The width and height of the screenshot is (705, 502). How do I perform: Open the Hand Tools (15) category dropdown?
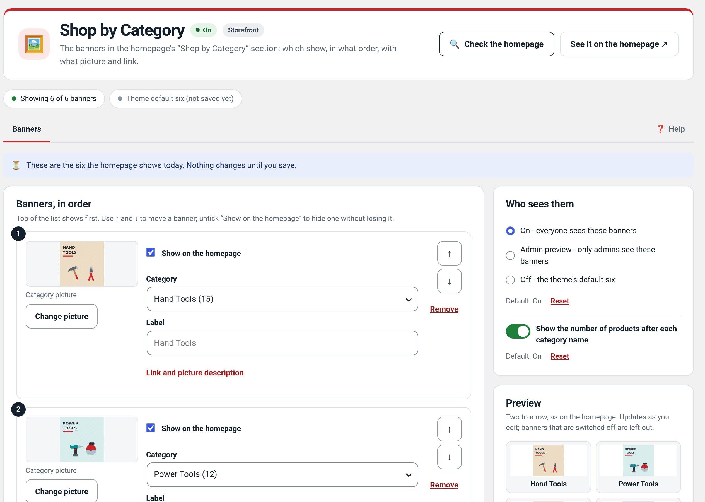282,299
